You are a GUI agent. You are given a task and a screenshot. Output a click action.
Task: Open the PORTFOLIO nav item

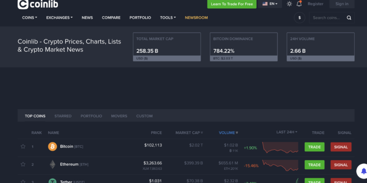pyautogui.click(x=140, y=18)
